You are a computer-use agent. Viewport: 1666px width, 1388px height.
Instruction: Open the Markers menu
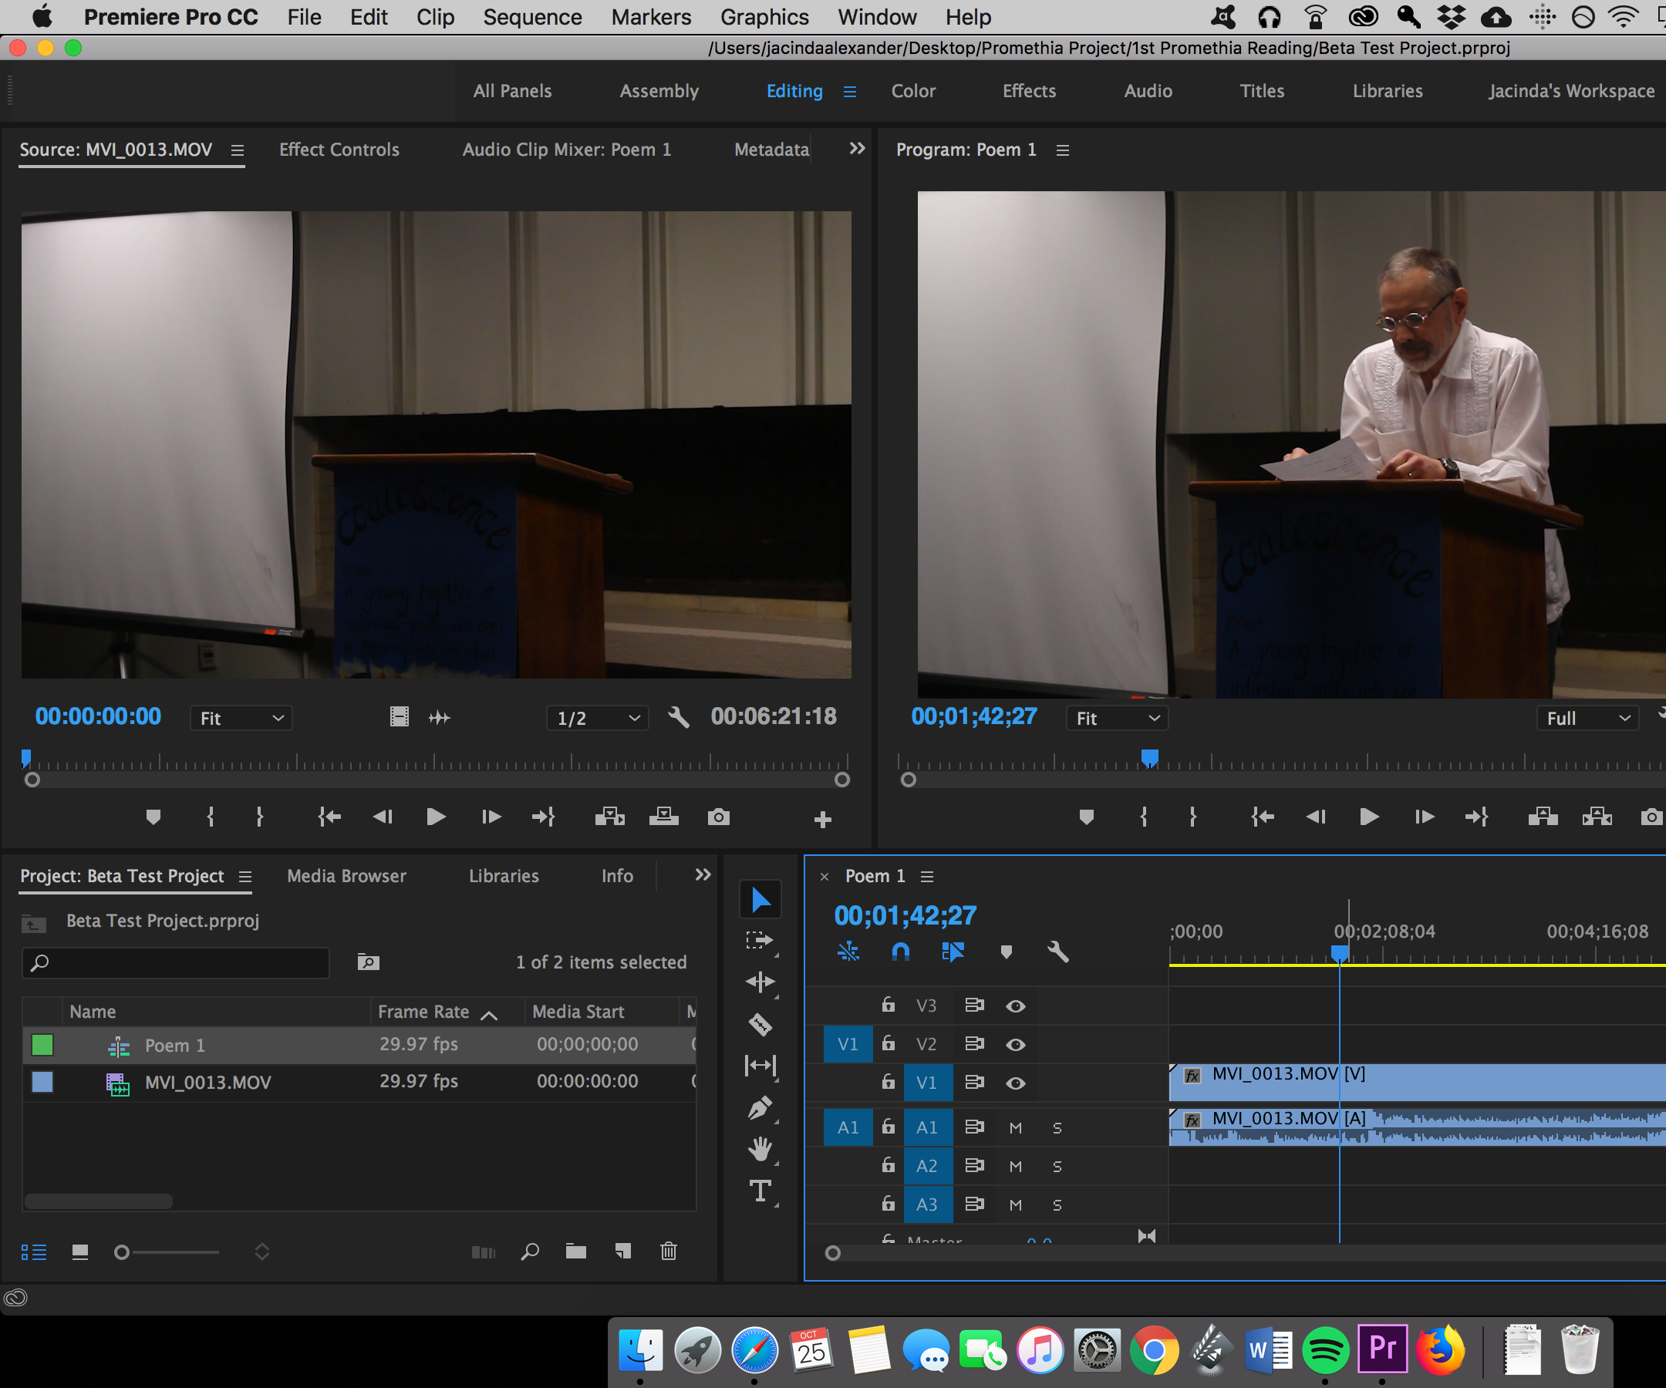(651, 18)
